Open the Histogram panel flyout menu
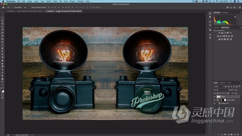Viewport: 242px width, 136px height. click(241, 13)
